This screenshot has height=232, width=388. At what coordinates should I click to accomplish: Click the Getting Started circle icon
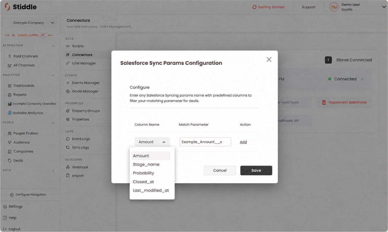254,7
